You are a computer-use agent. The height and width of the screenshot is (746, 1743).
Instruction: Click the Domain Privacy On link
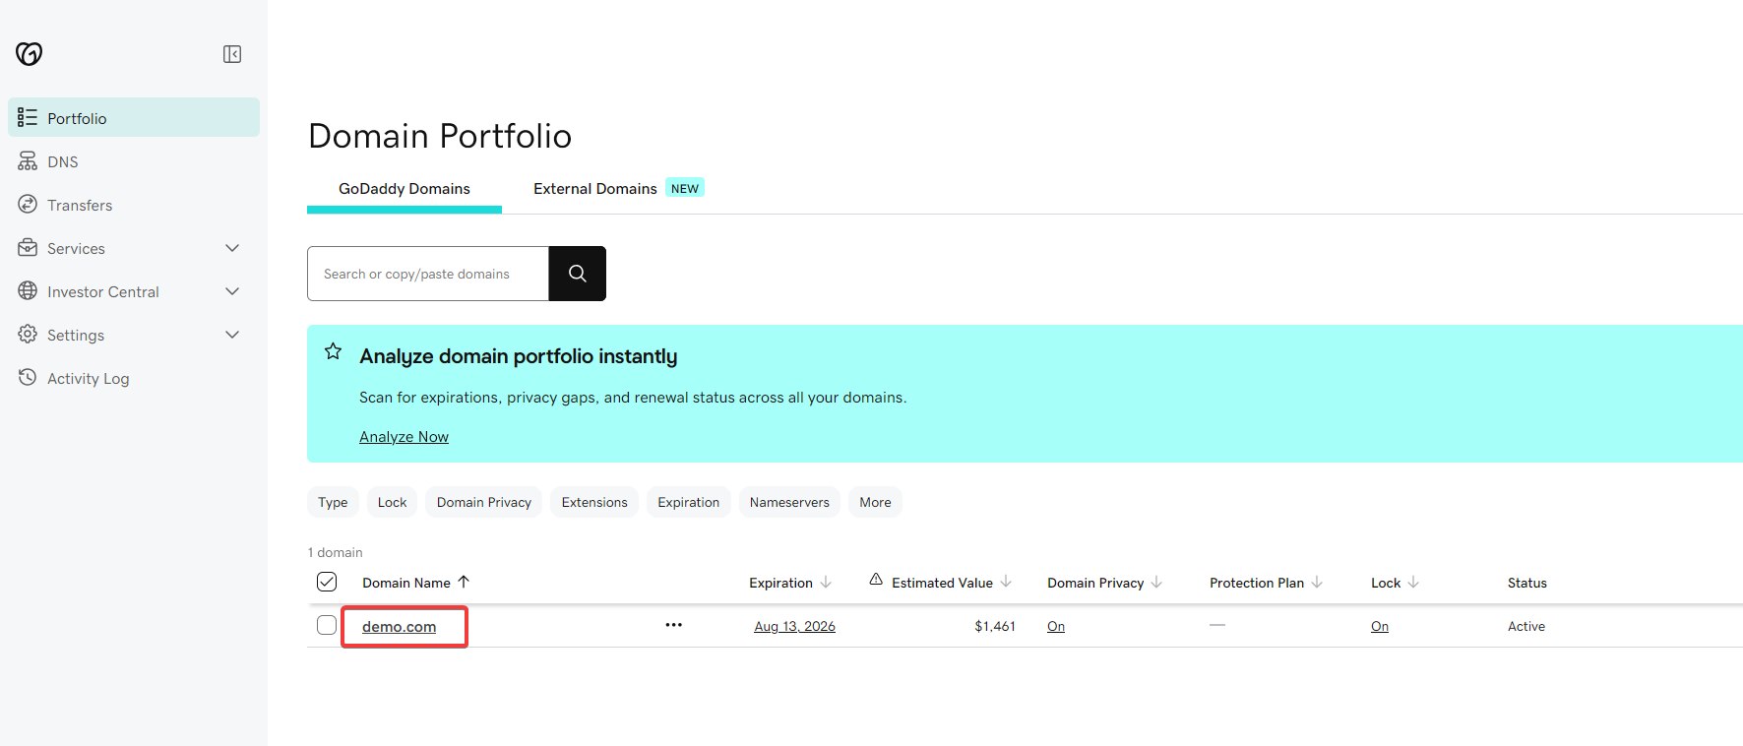(x=1056, y=626)
